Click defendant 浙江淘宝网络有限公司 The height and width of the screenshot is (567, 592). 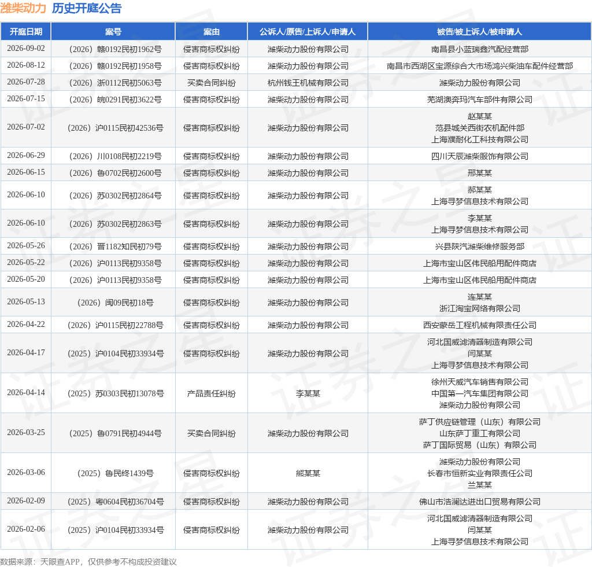pyautogui.click(x=479, y=308)
